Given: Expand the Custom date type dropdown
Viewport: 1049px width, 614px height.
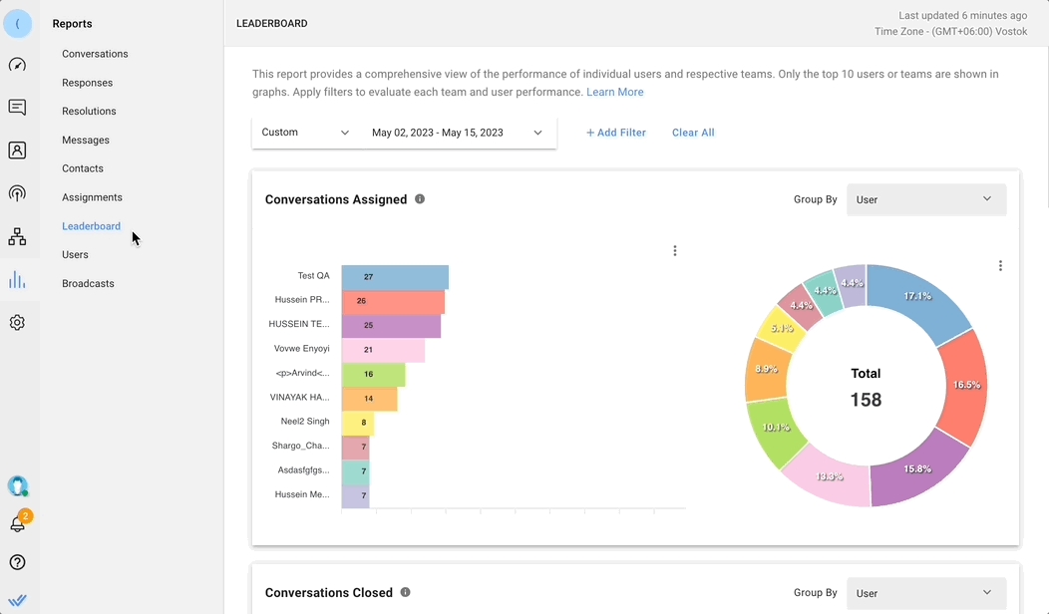Looking at the screenshot, I should (305, 133).
